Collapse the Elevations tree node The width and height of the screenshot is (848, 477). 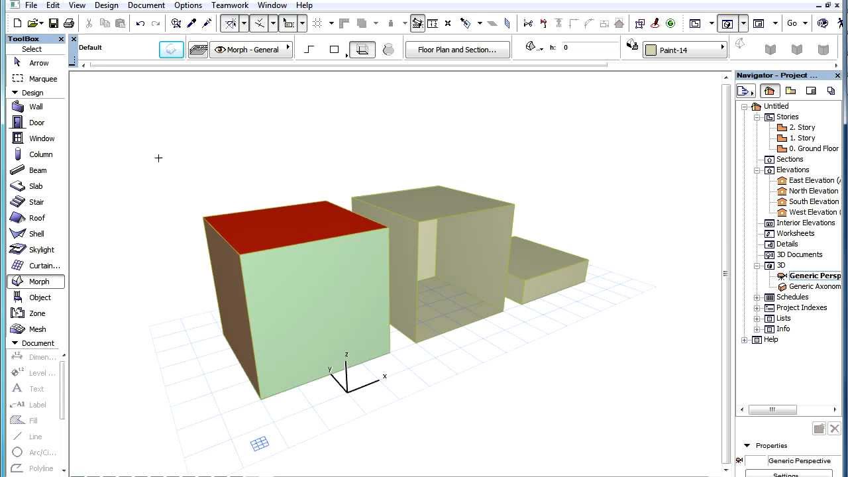(757, 170)
